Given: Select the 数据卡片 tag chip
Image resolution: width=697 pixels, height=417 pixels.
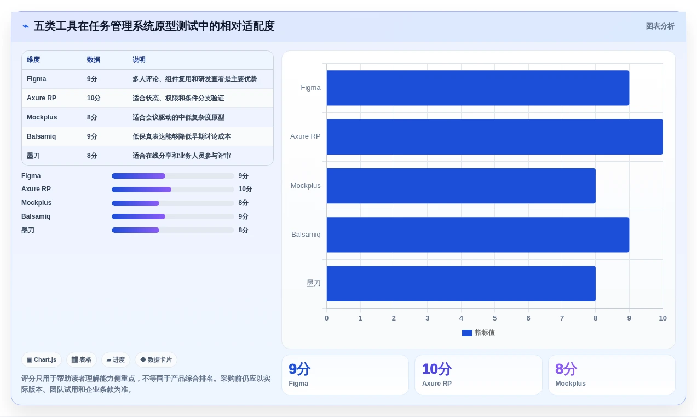Looking at the screenshot, I should coord(156,360).
